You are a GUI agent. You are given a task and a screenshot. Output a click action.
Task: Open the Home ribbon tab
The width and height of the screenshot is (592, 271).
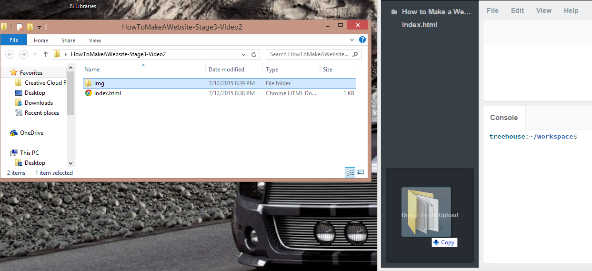click(x=41, y=40)
